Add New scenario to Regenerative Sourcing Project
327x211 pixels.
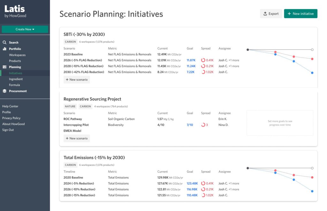coord(77,138)
